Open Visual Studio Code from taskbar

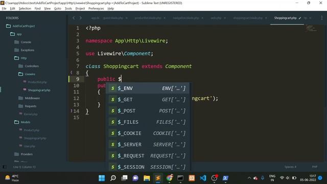203,178
